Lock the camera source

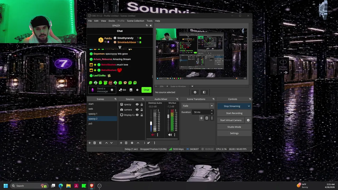[142, 110]
